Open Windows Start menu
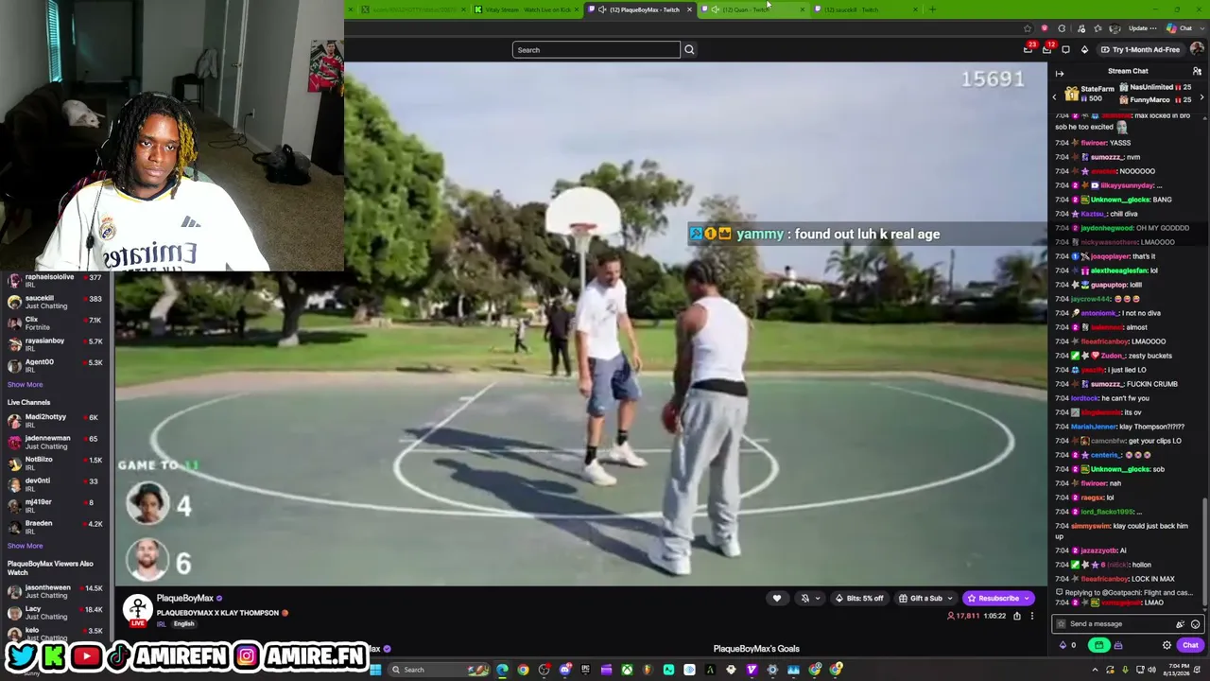 (375, 670)
